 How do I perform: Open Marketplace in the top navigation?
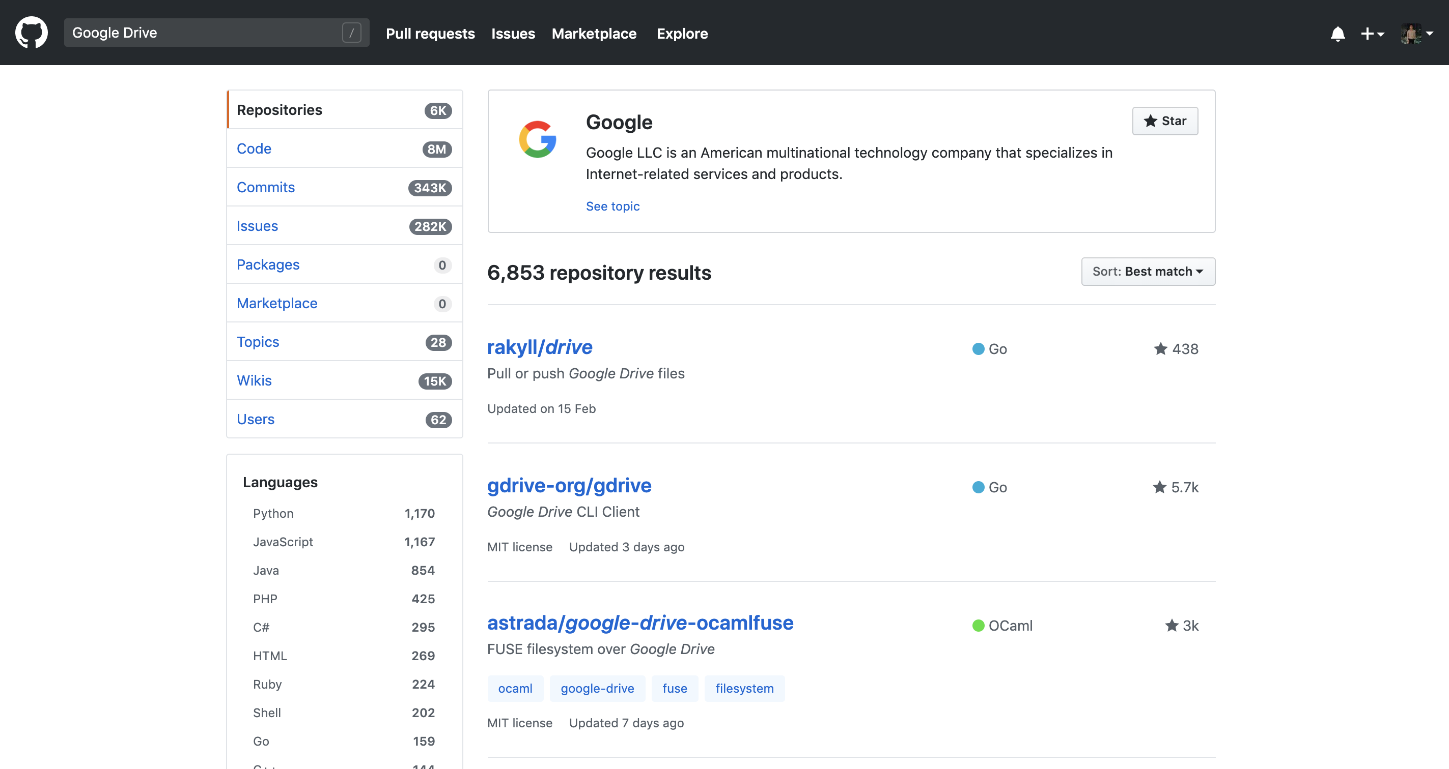point(594,34)
